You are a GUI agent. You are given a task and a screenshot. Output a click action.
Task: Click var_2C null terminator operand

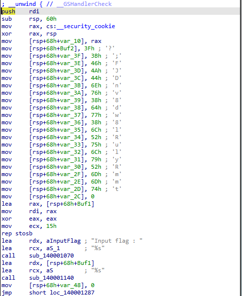pyautogui.click(x=70, y=196)
